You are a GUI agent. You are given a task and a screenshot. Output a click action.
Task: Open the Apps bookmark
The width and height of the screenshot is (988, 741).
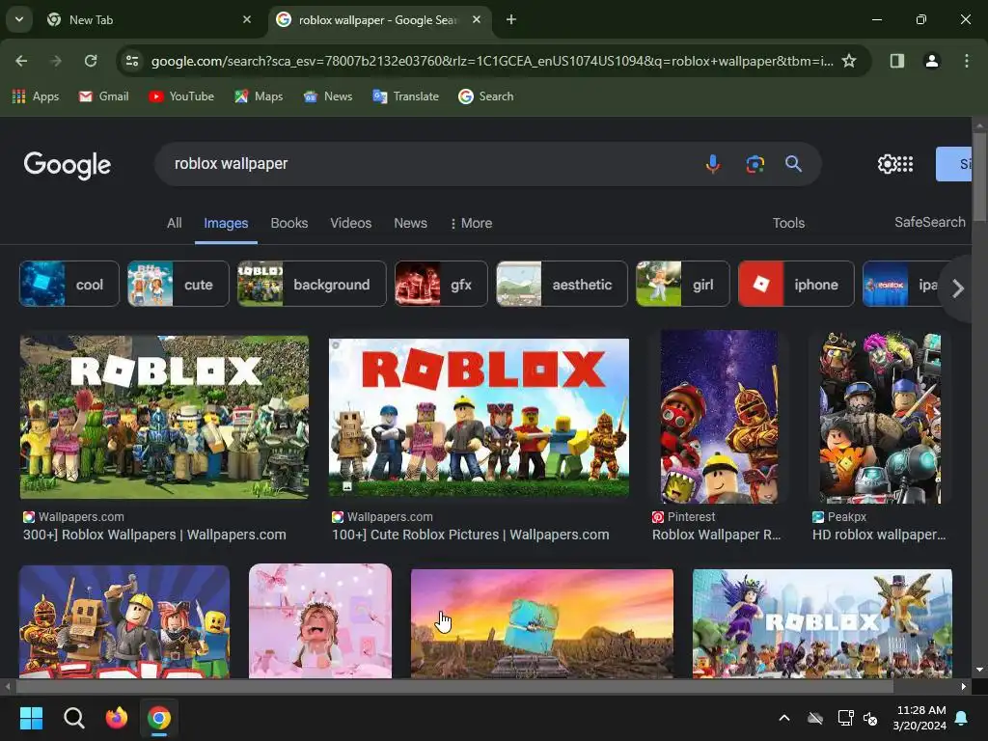[x=36, y=96]
